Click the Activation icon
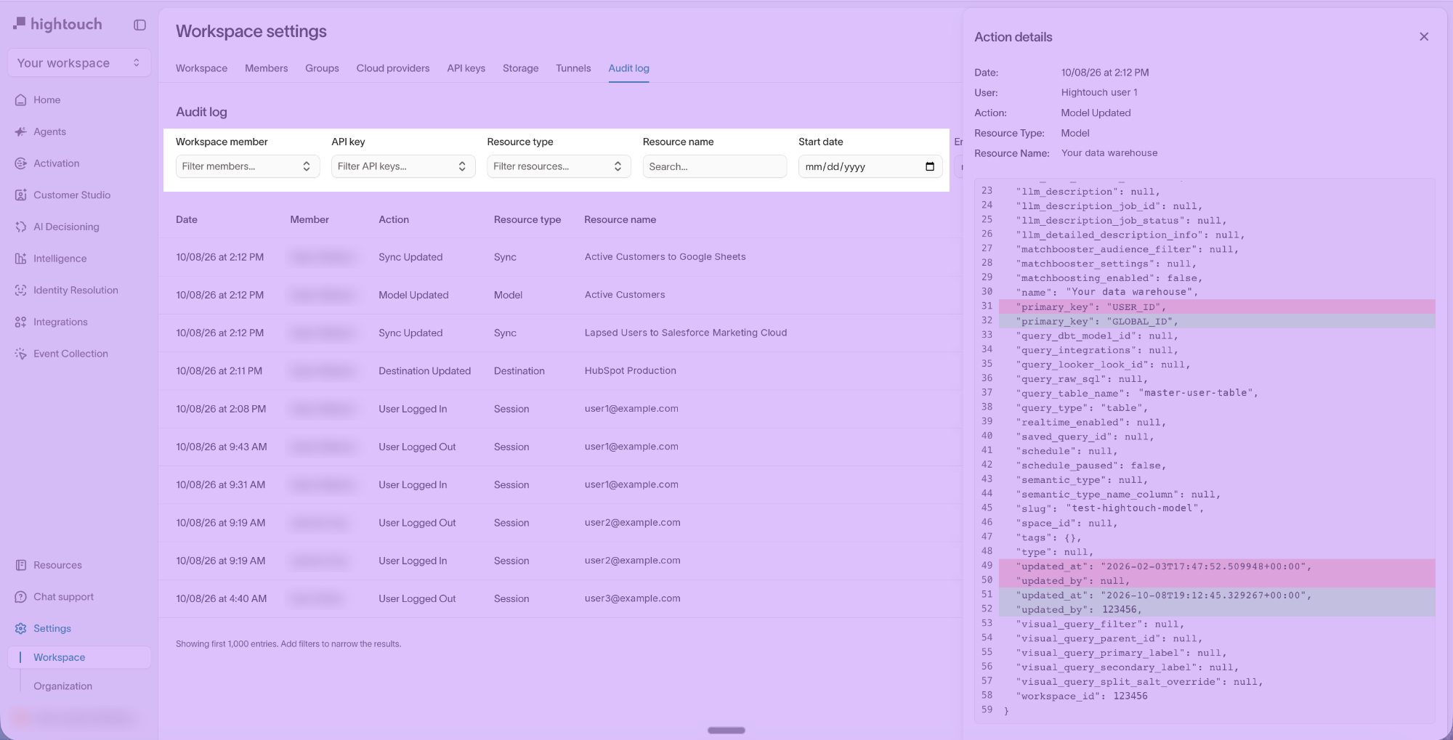Viewport: 1453px width, 740px height. (20, 163)
